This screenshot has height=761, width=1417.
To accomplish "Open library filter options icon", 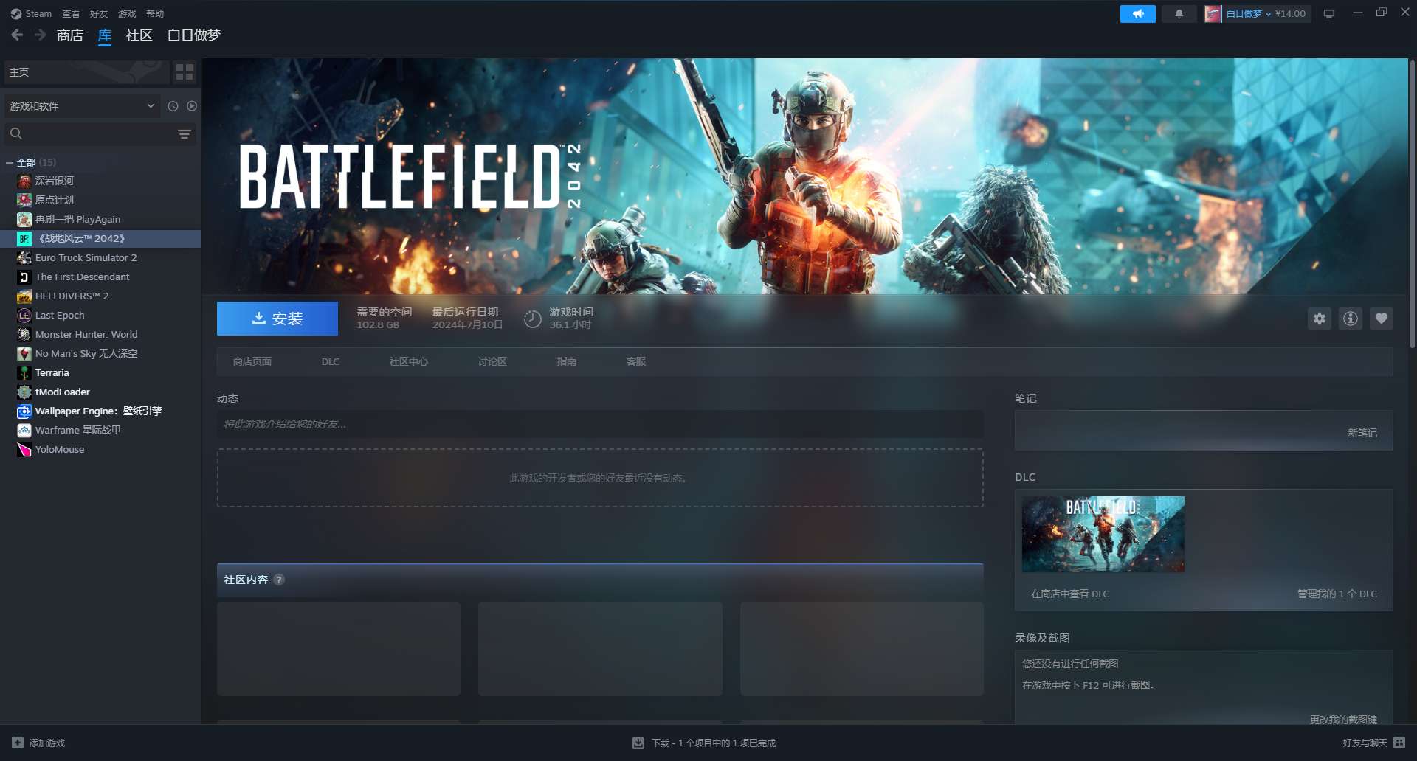I will pos(184,134).
